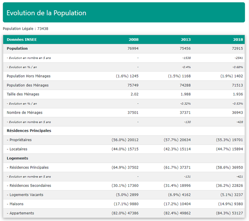Click the Evolution de la Population header

point(124,12)
